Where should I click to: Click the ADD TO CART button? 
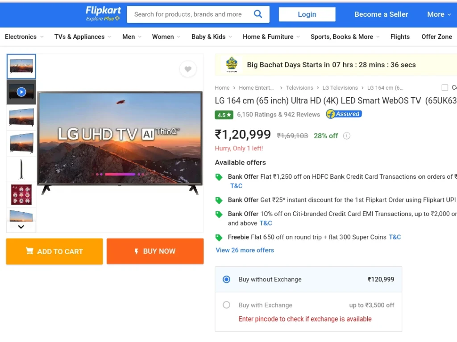click(x=54, y=251)
